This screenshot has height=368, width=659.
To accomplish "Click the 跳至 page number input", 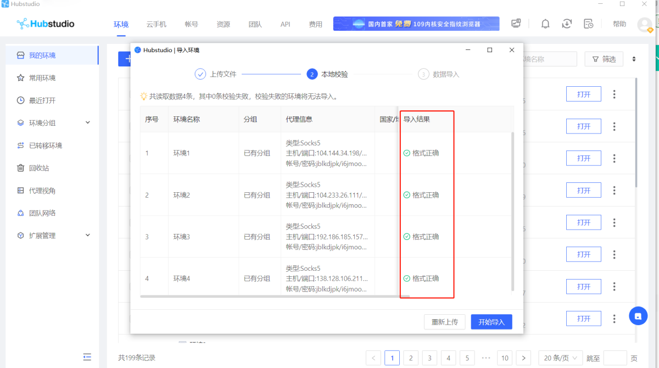I will coord(615,358).
